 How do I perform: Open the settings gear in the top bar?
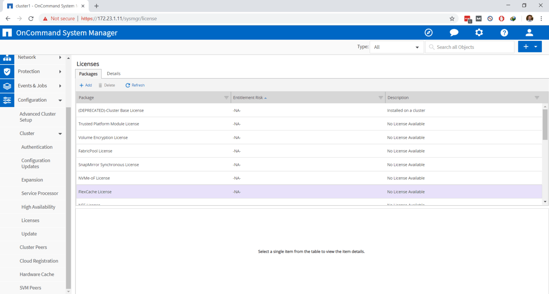[x=479, y=32]
